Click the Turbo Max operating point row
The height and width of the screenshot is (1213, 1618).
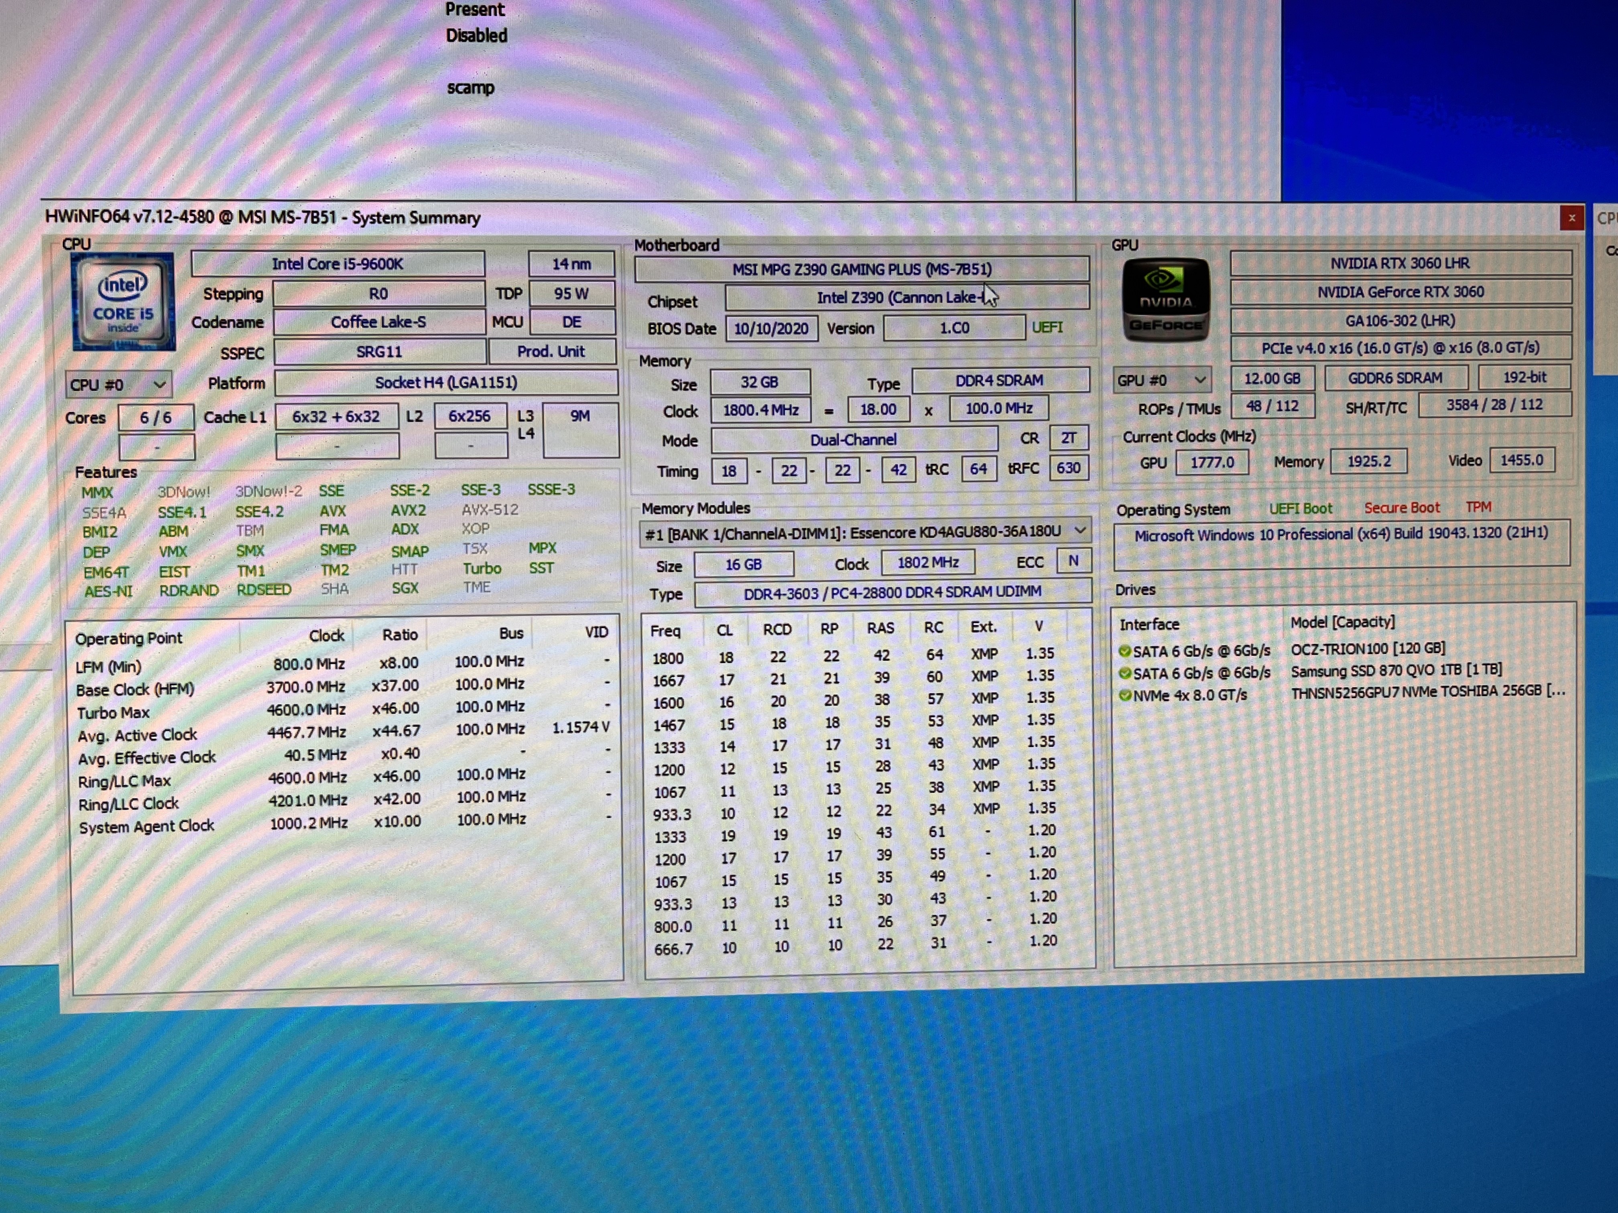[x=343, y=710]
